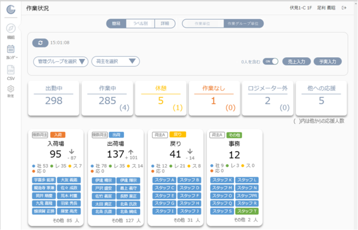Select staff chip スタッフ D
Screen dimensions: 358x230
tap(189, 188)
